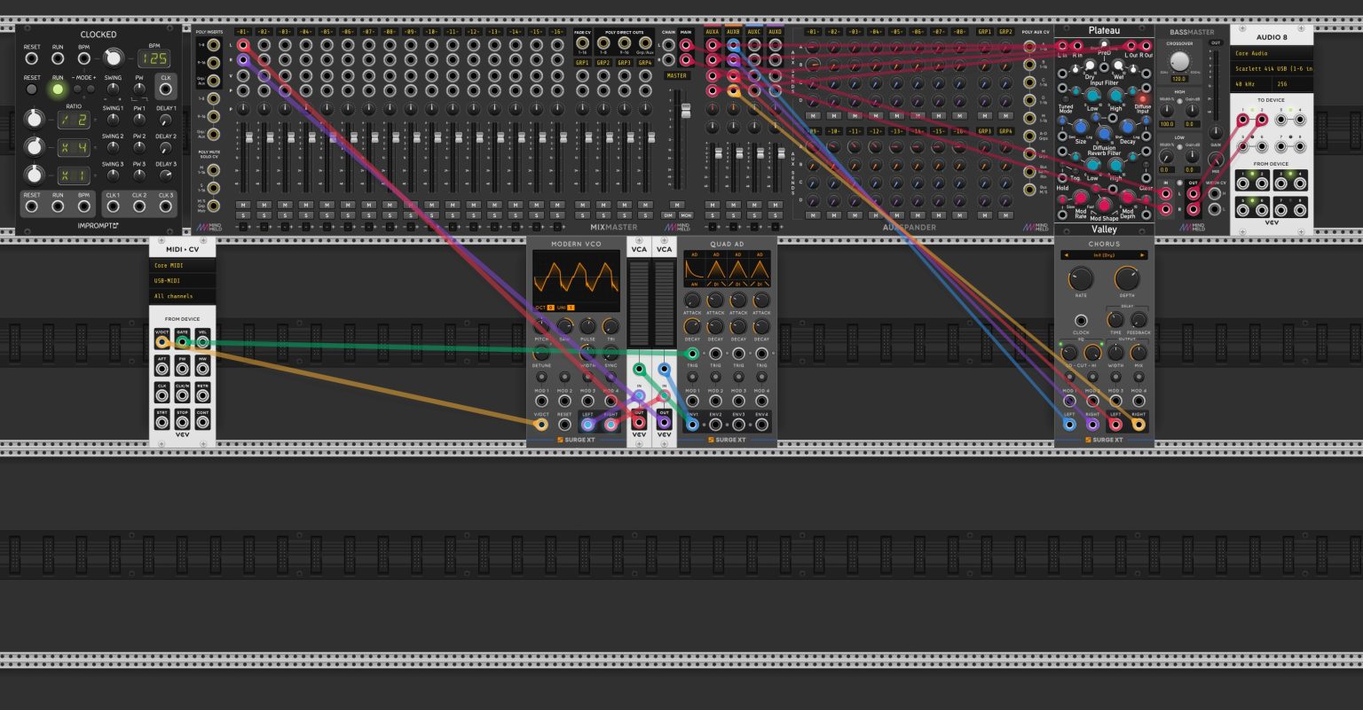
Task: Open the Core MIDI driver selector
Action: pos(183,265)
